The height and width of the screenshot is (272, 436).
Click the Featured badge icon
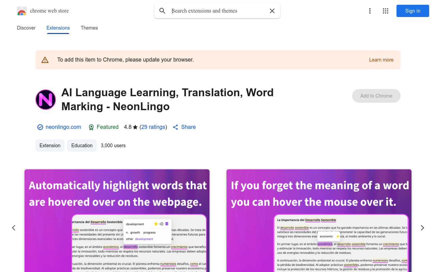click(x=91, y=127)
